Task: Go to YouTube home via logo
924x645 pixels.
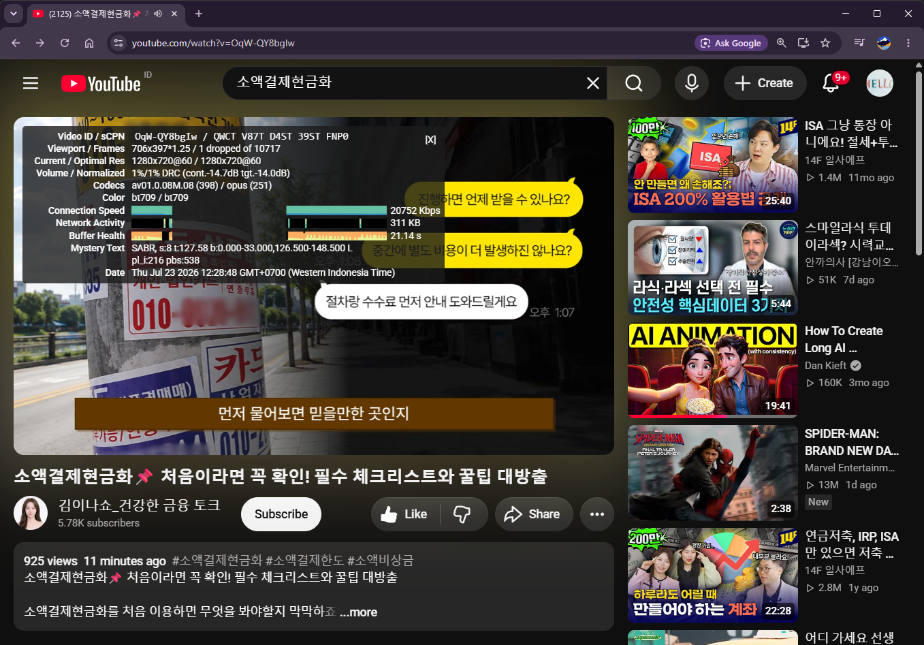Action: (x=101, y=83)
